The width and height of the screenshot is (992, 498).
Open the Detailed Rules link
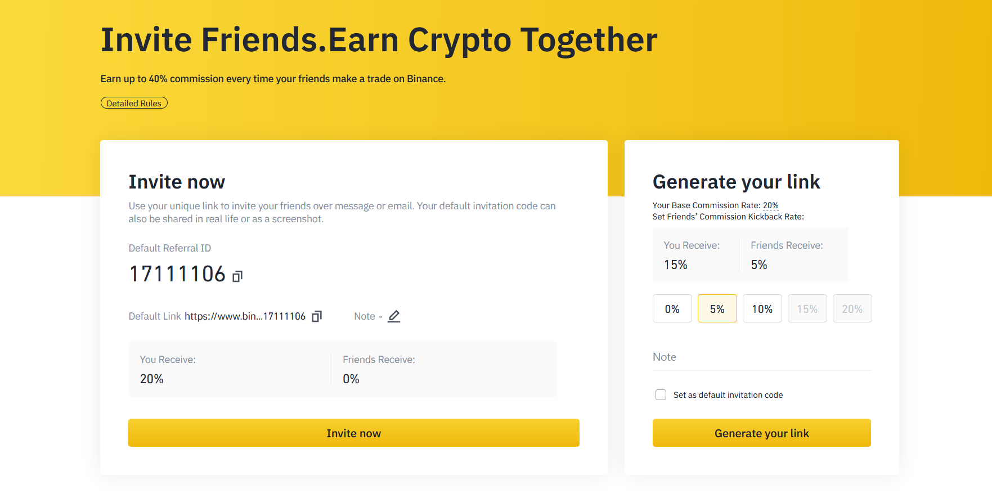tap(134, 104)
